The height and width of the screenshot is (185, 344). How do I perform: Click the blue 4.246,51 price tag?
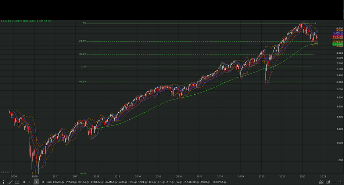pyautogui.click(x=338, y=33)
